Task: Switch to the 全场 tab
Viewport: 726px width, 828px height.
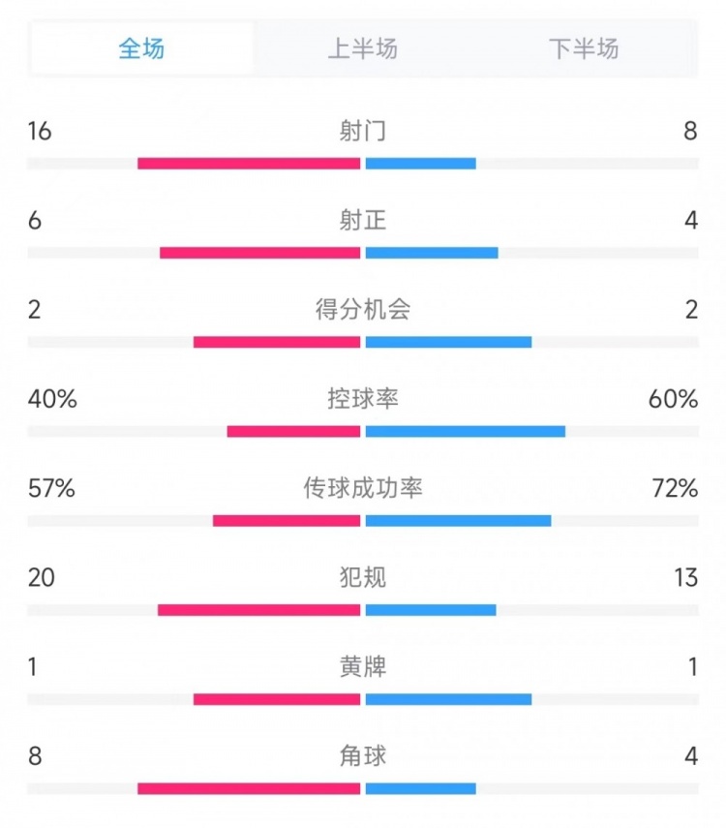Action: [141, 48]
